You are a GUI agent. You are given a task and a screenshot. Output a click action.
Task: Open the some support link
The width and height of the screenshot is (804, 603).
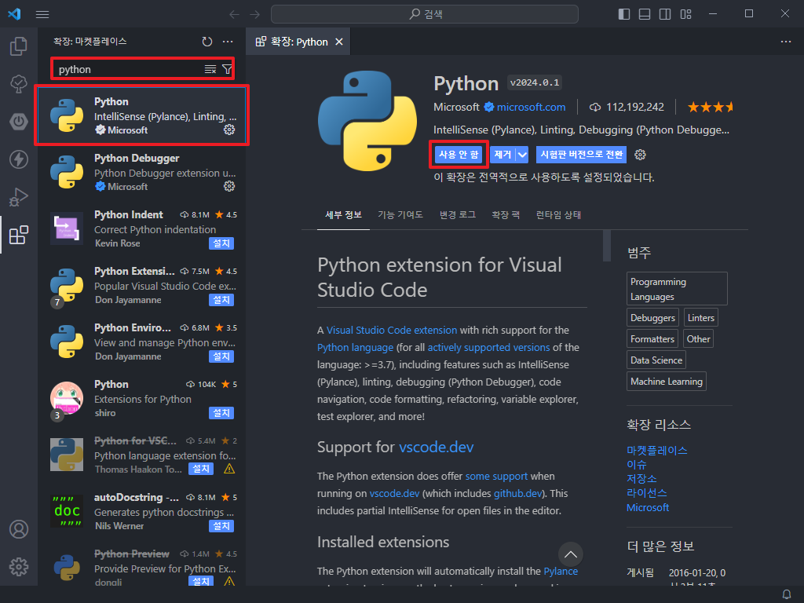pyautogui.click(x=496, y=477)
